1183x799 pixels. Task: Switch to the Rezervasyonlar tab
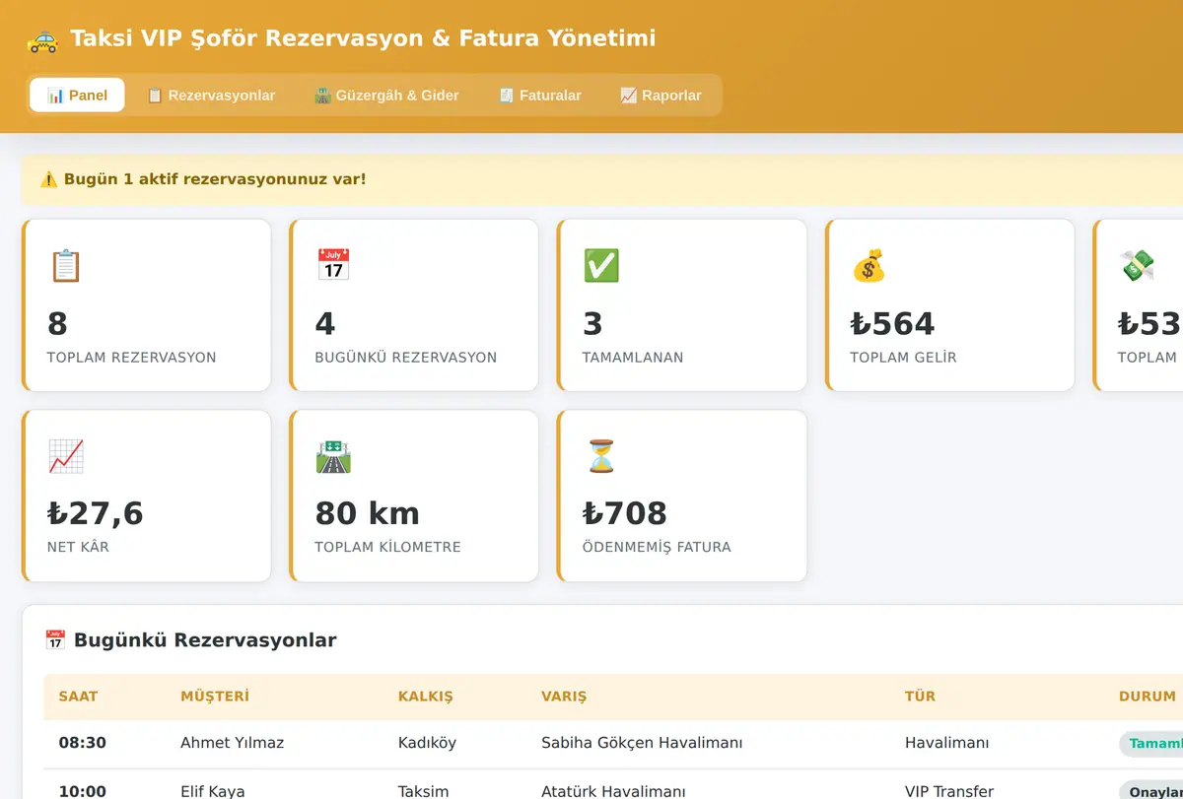[x=211, y=96]
